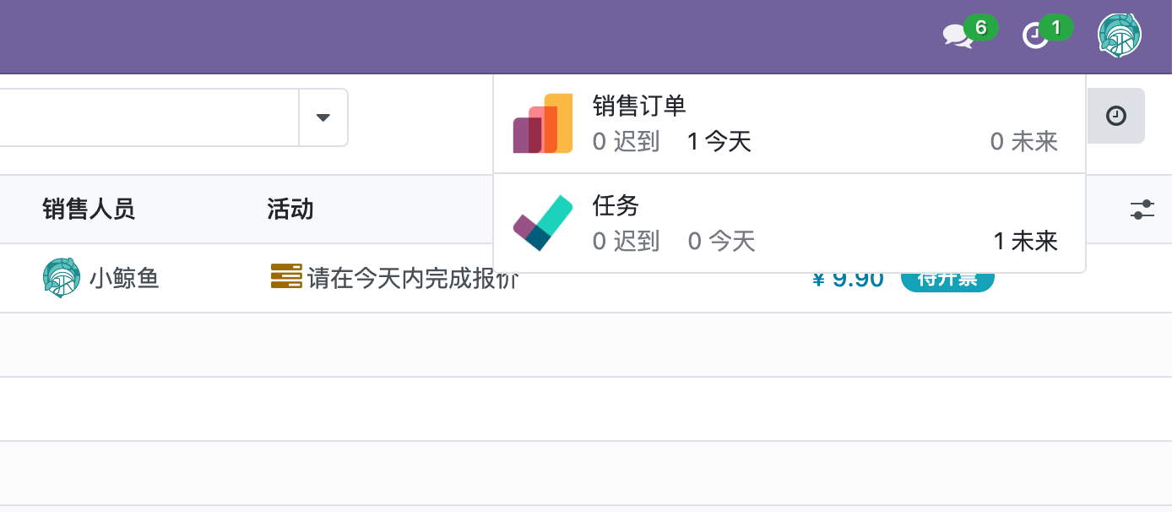Open the user avatar menu

coord(1119,35)
